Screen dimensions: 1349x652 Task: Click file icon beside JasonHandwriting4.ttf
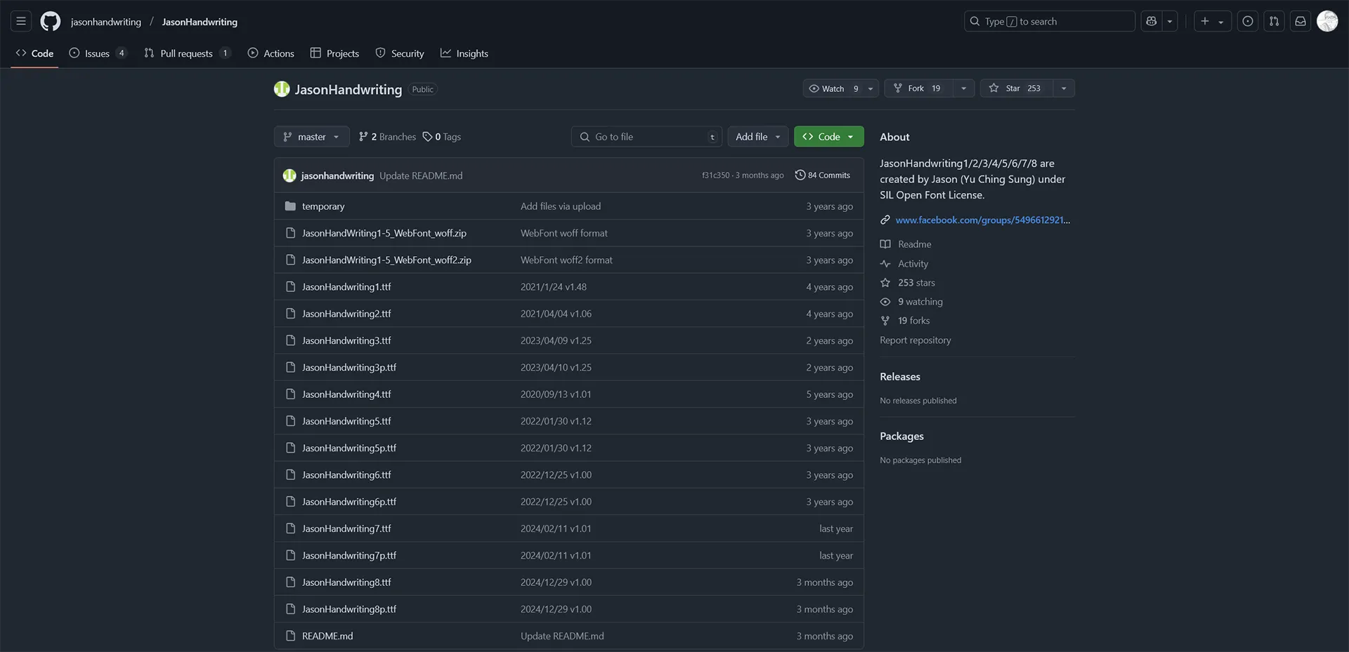tap(290, 394)
